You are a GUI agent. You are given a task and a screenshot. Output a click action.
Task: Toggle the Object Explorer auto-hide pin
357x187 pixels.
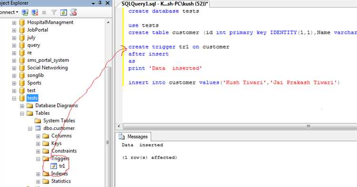(x=100, y=3)
